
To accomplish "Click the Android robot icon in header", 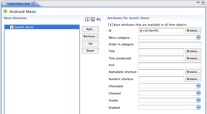I will pos(5,11).
